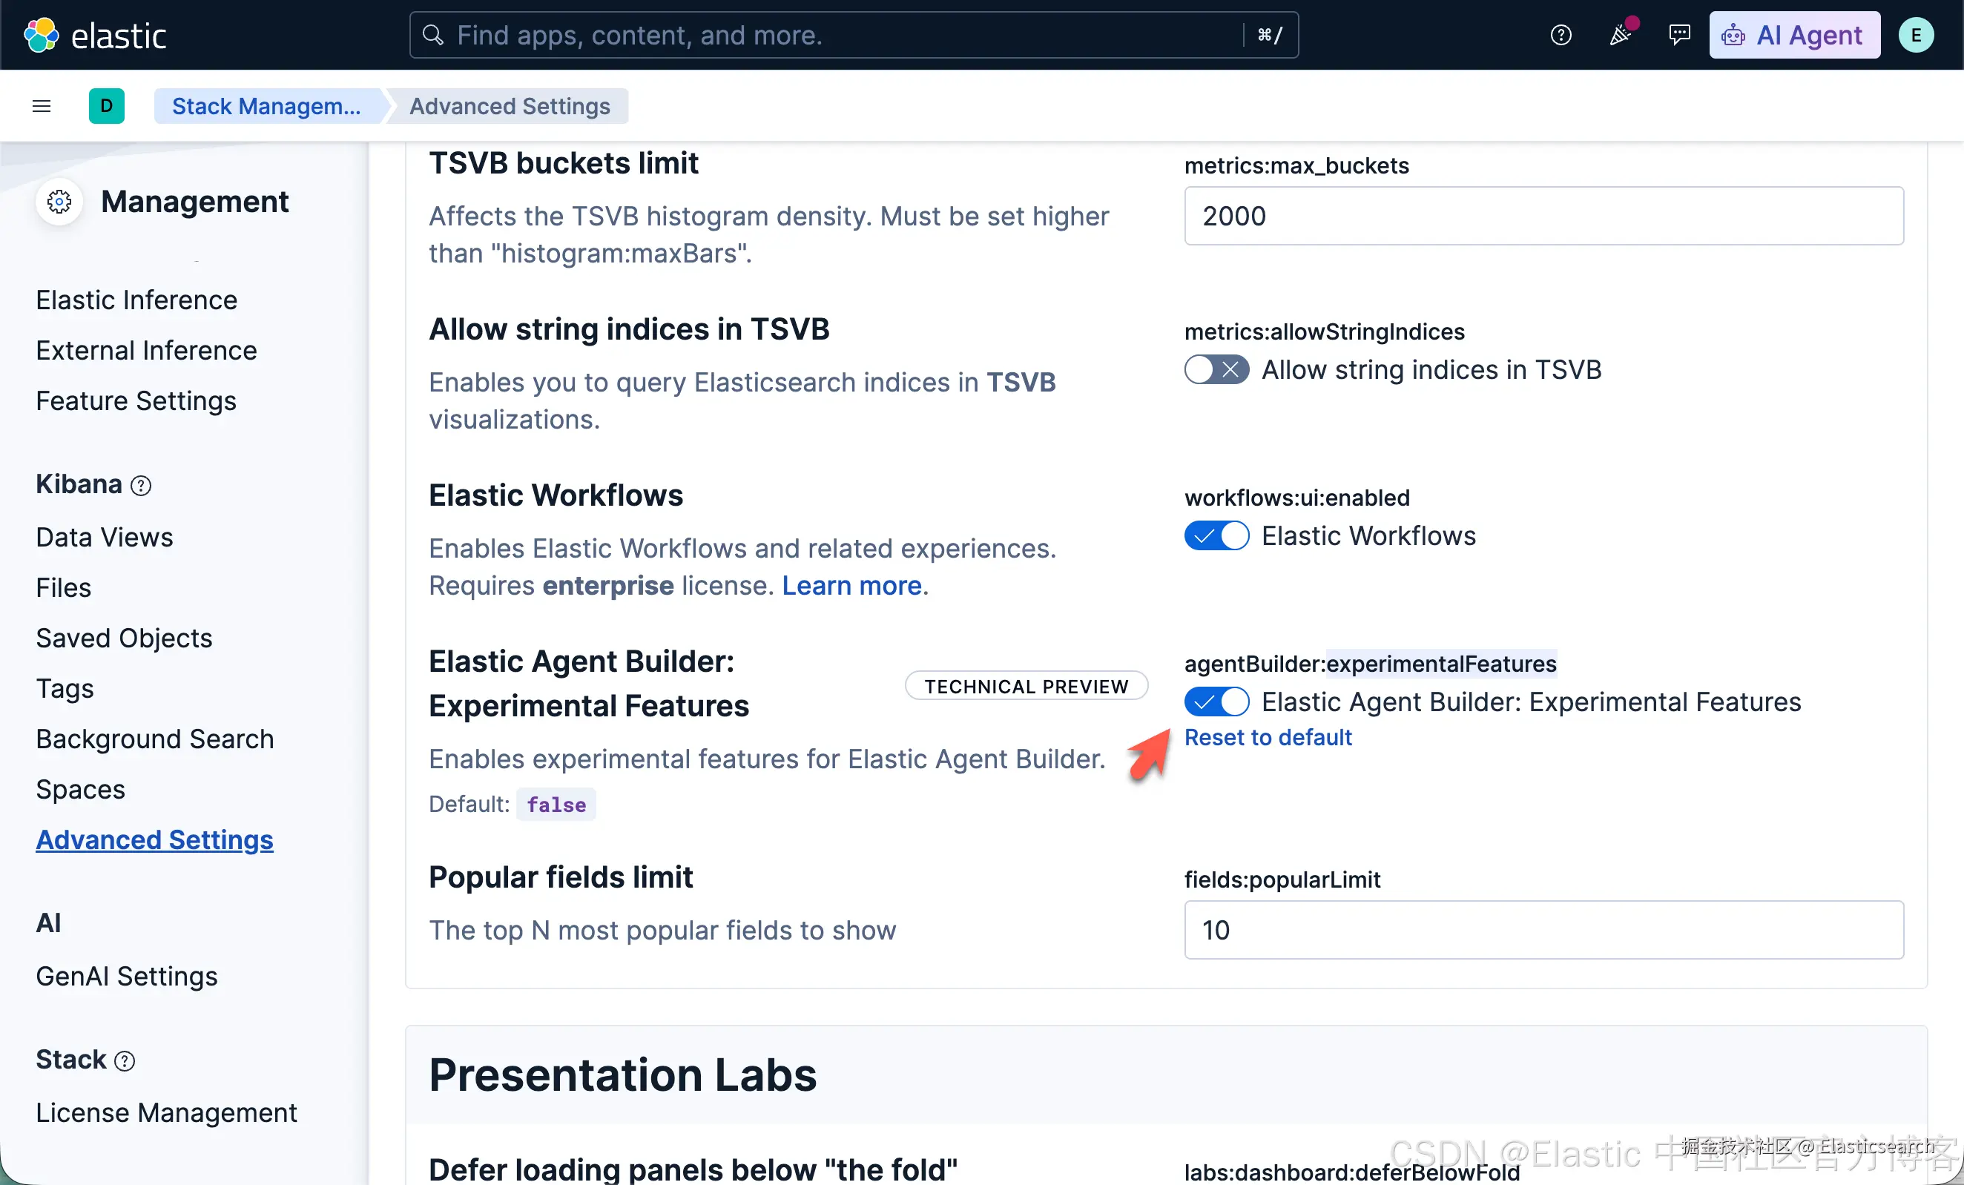Open the feedback chat bubble icon
Viewport: 1964px width, 1185px height.
point(1678,35)
